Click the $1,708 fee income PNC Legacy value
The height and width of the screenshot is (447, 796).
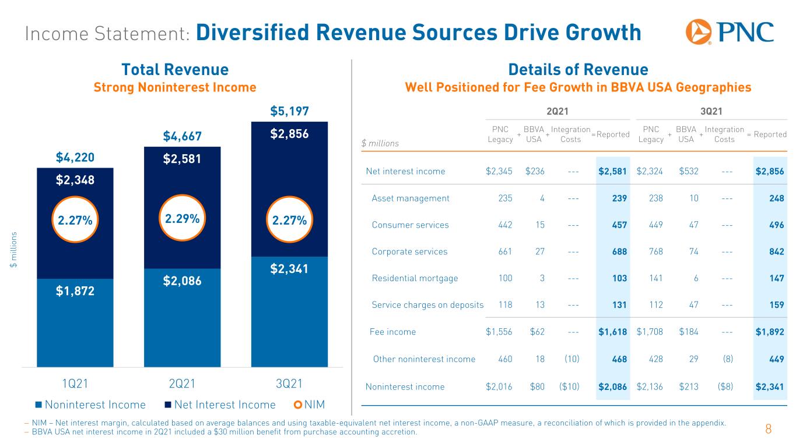coord(650,332)
